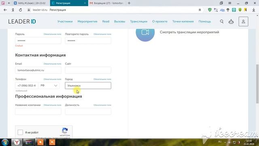
Task: Click the Телефон number field
Action: pyautogui.click(x=27, y=86)
